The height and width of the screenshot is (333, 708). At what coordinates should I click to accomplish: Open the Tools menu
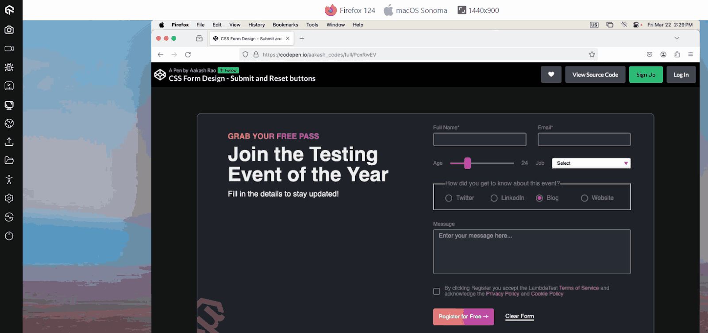[312, 25]
